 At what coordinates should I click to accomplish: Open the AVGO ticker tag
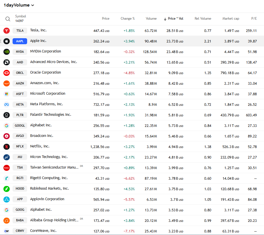20,136
